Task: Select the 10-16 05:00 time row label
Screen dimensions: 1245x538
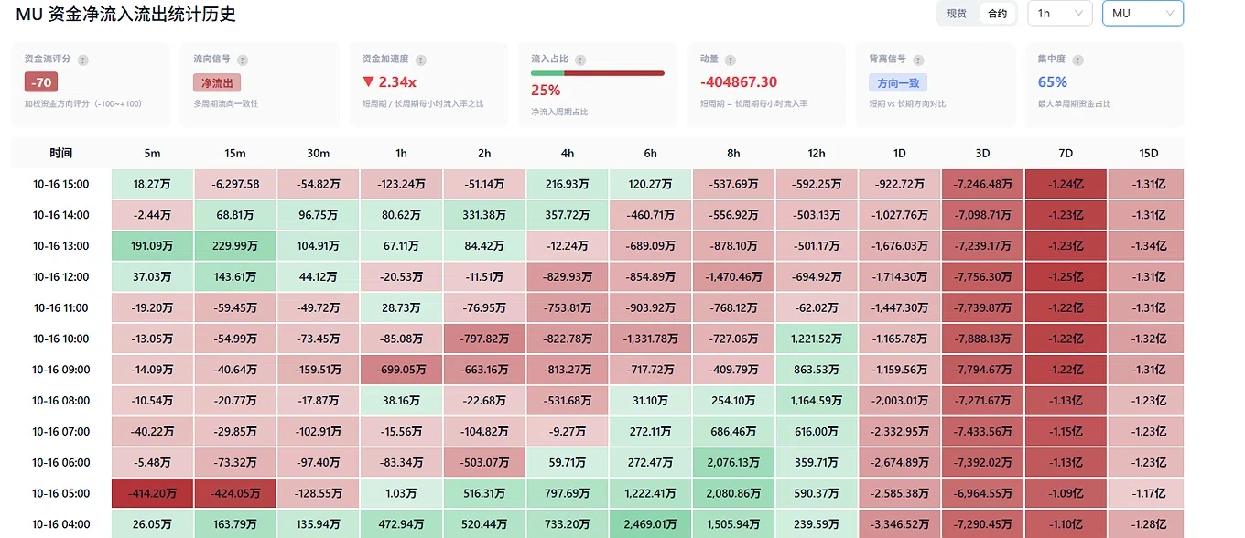Action: click(x=61, y=493)
